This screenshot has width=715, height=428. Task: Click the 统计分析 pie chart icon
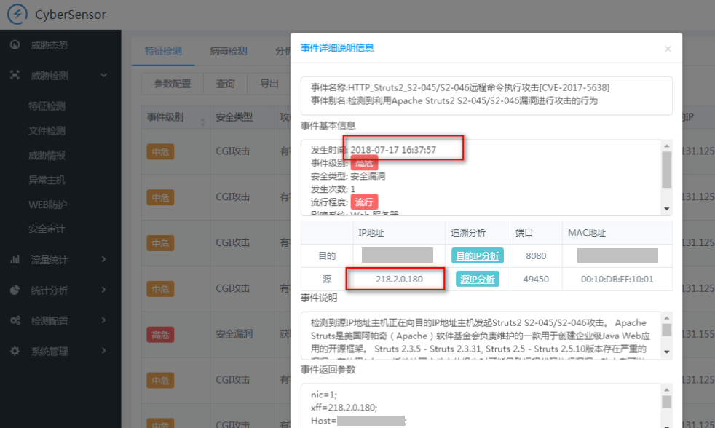[x=15, y=290]
